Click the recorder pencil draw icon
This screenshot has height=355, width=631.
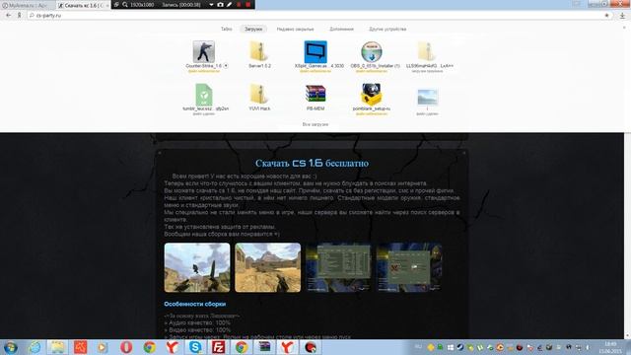pos(229,4)
